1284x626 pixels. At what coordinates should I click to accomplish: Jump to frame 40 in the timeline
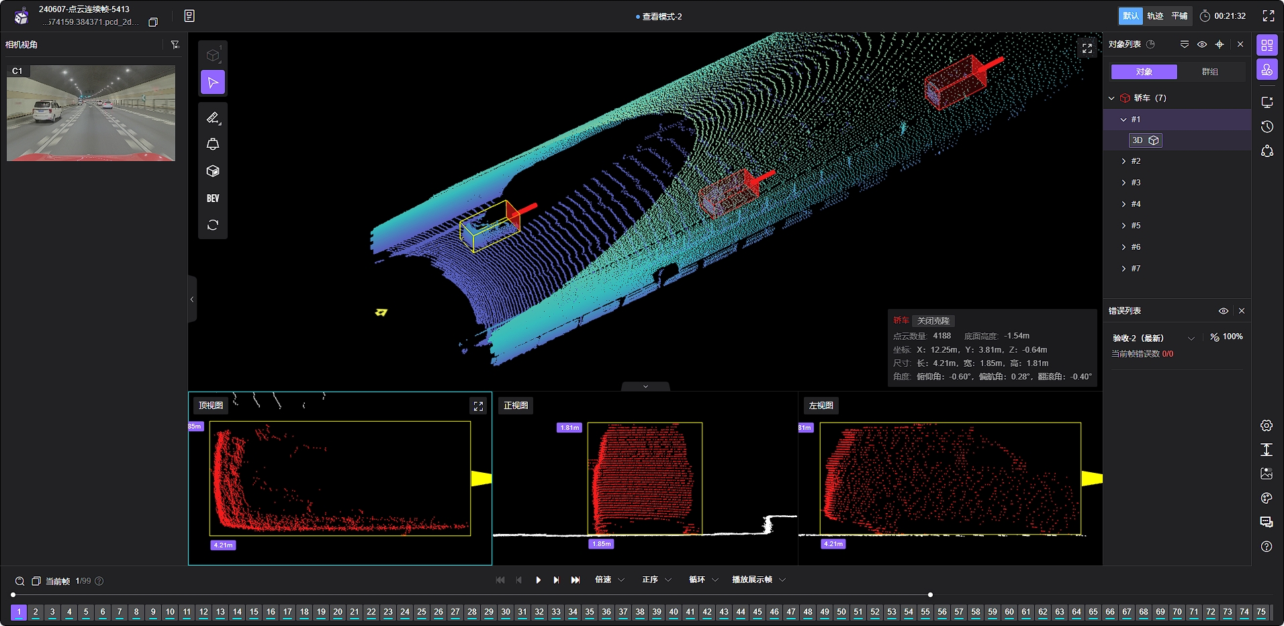(674, 612)
